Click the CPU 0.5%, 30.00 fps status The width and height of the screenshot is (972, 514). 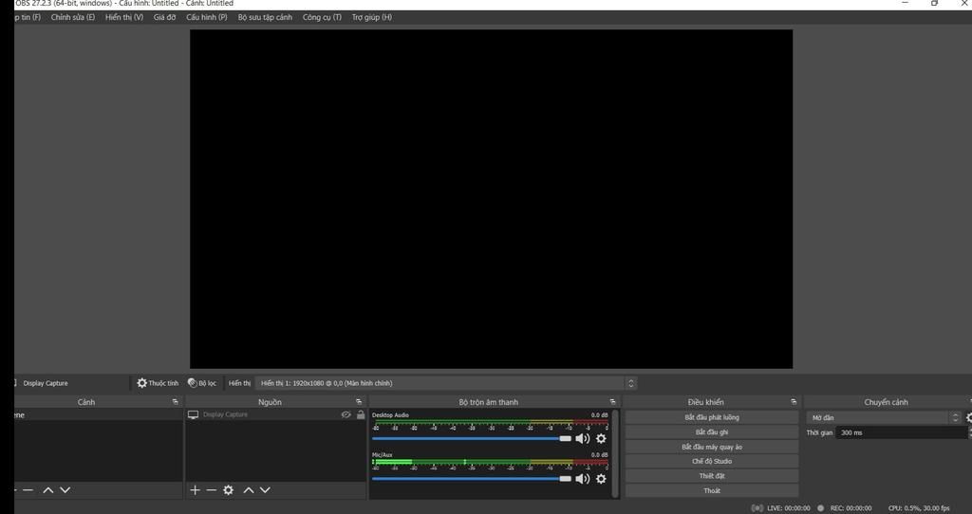click(x=919, y=508)
